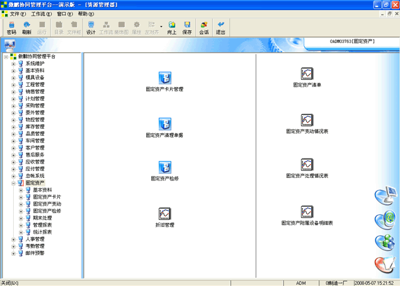Click the 设计 design toolbar icon
400x286 pixels.
click(91, 28)
